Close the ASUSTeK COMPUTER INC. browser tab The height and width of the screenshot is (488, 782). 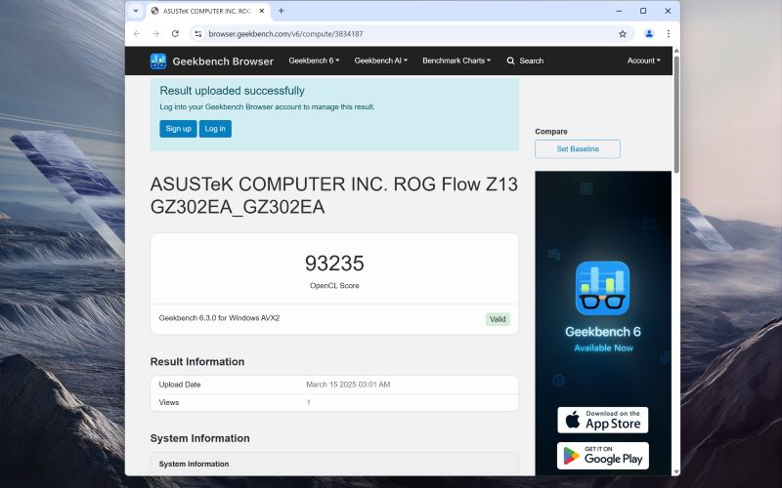(x=262, y=11)
